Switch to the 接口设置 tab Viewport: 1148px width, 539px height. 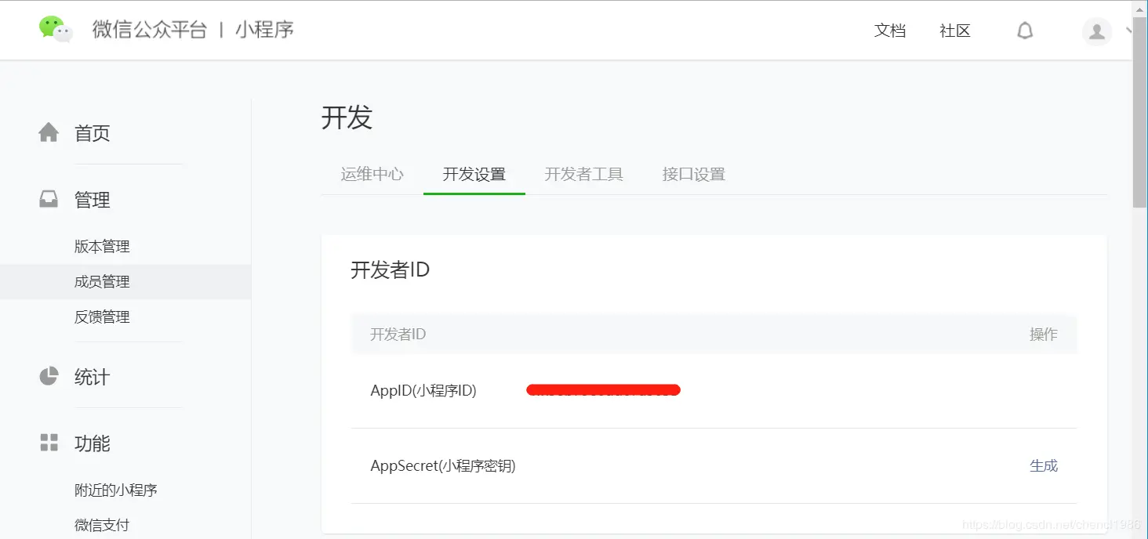click(694, 174)
